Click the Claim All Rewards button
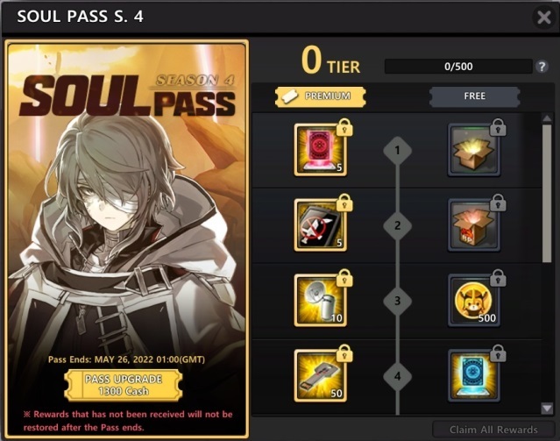 [493, 430]
